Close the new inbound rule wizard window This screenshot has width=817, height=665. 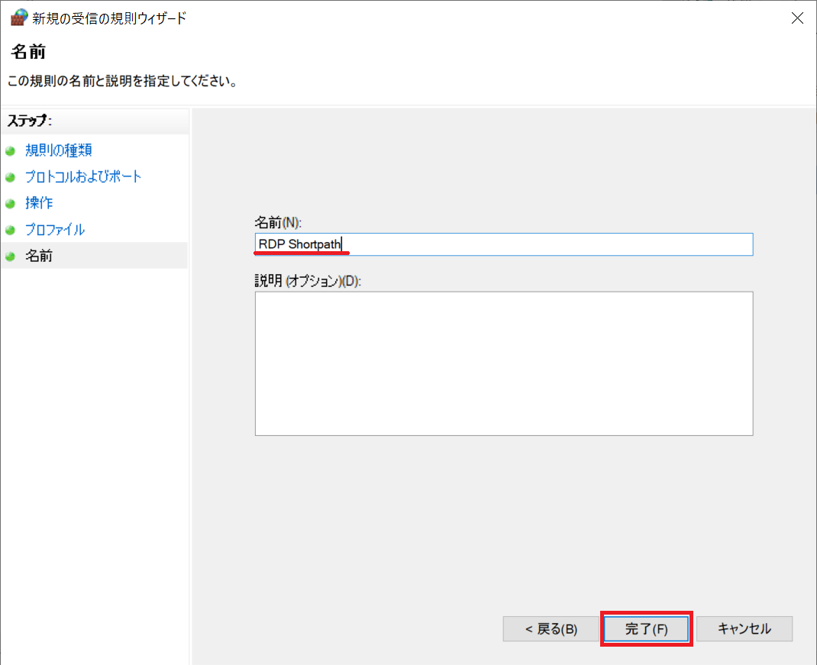click(x=796, y=18)
